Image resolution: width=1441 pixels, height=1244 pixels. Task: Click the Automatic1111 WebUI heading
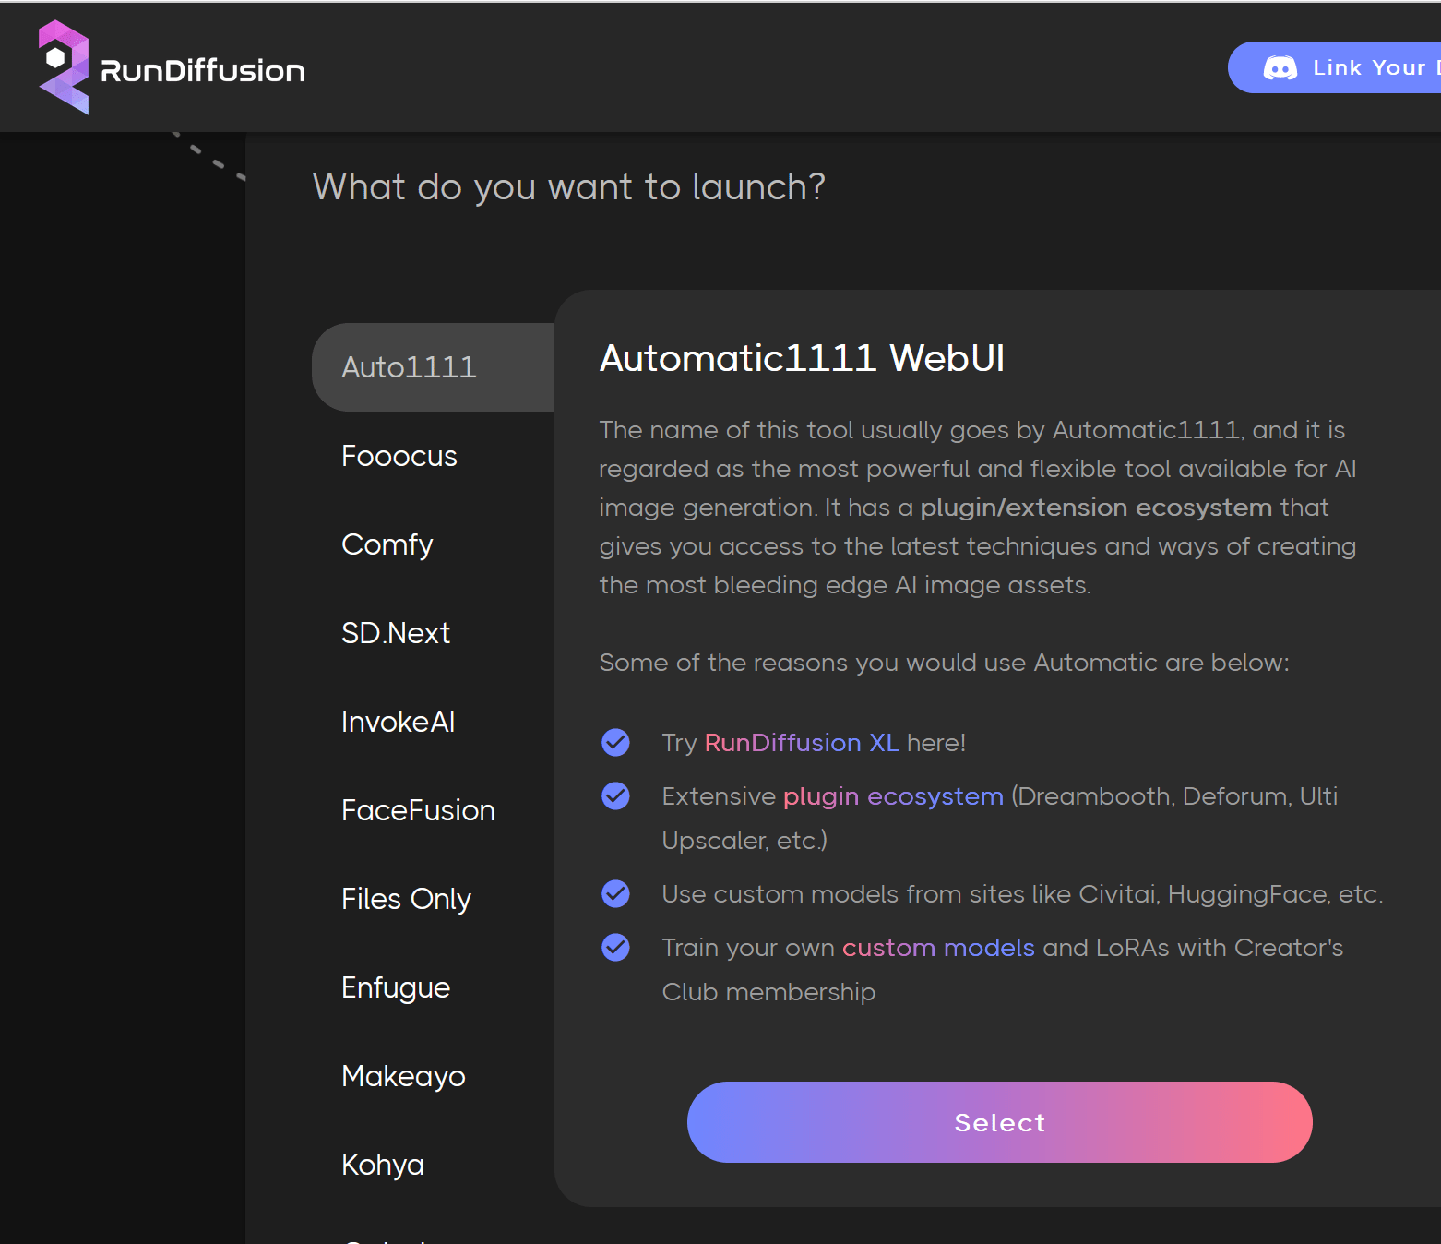[802, 358]
